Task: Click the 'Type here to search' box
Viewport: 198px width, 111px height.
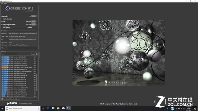Action: click(23, 109)
